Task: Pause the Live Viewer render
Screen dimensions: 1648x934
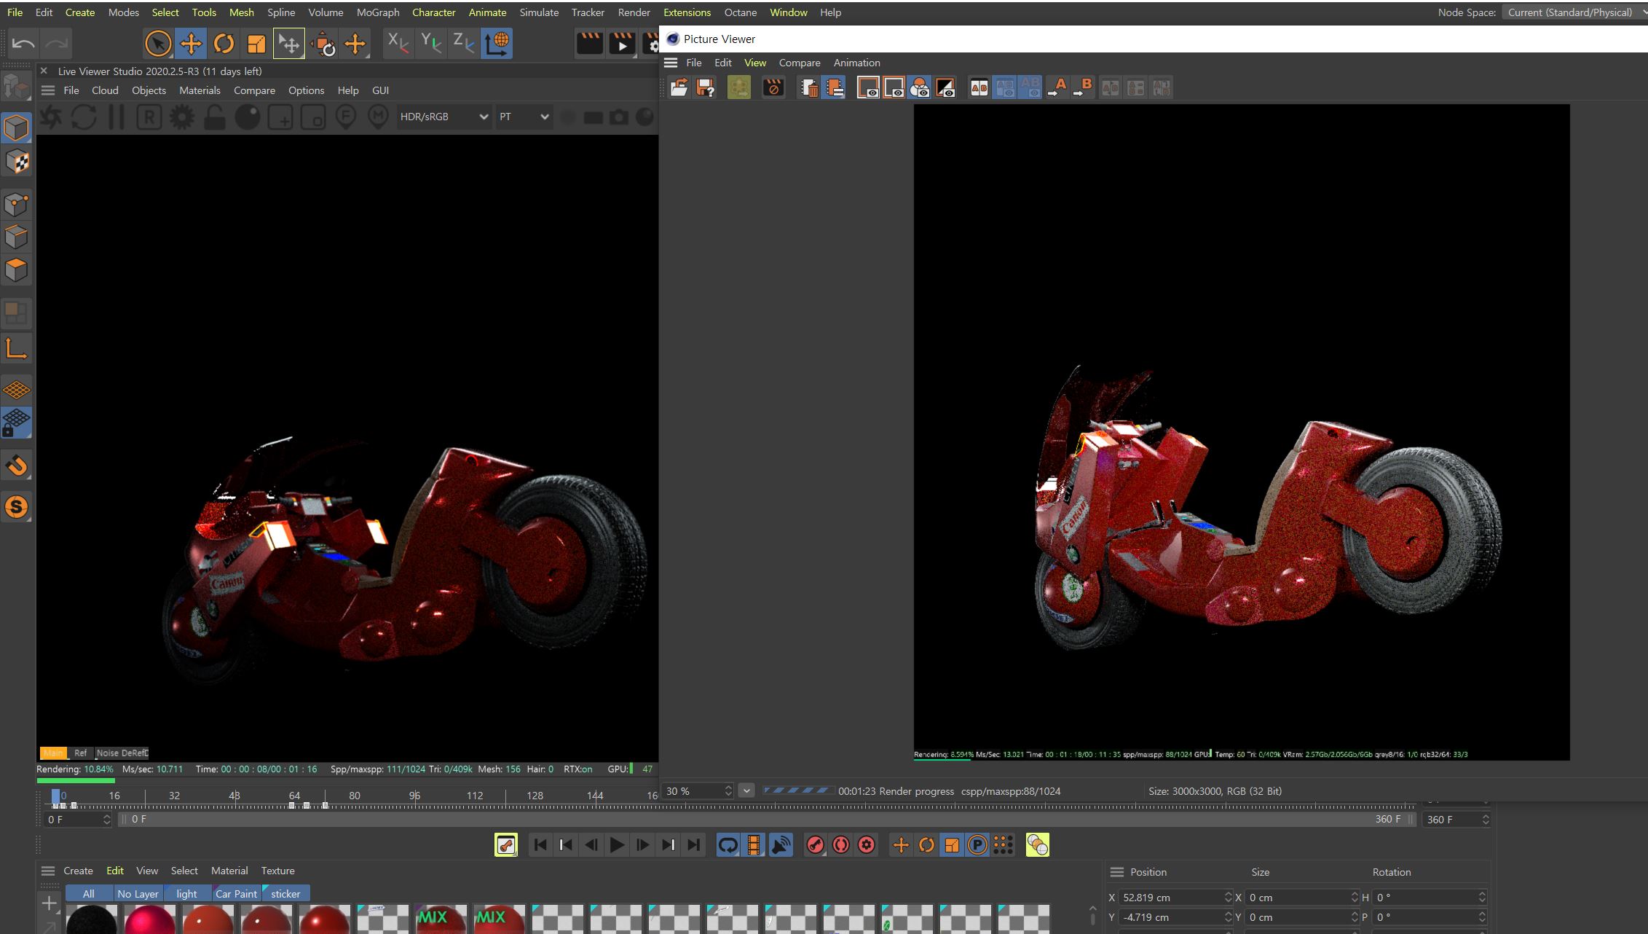Action: (117, 117)
